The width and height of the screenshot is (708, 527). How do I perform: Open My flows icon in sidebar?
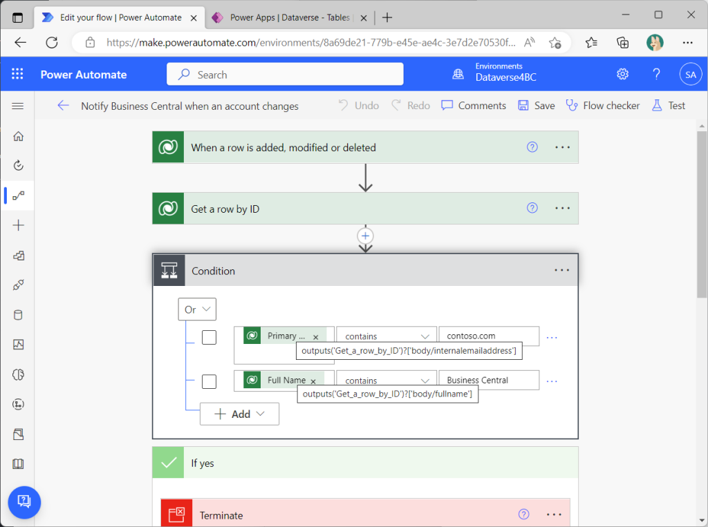coord(18,195)
